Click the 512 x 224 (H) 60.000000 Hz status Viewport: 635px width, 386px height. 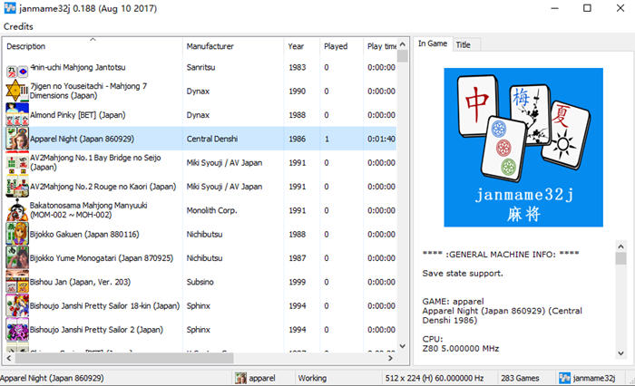click(x=435, y=379)
